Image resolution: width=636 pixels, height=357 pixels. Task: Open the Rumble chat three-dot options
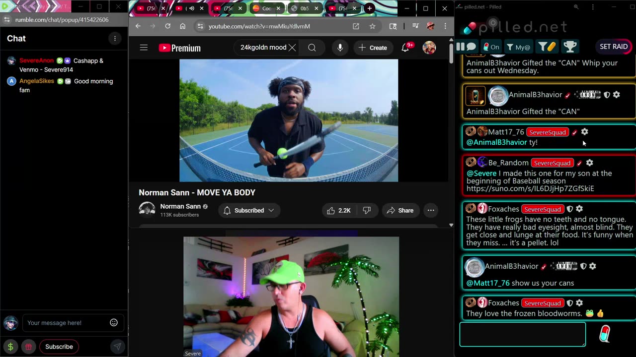tap(115, 38)
